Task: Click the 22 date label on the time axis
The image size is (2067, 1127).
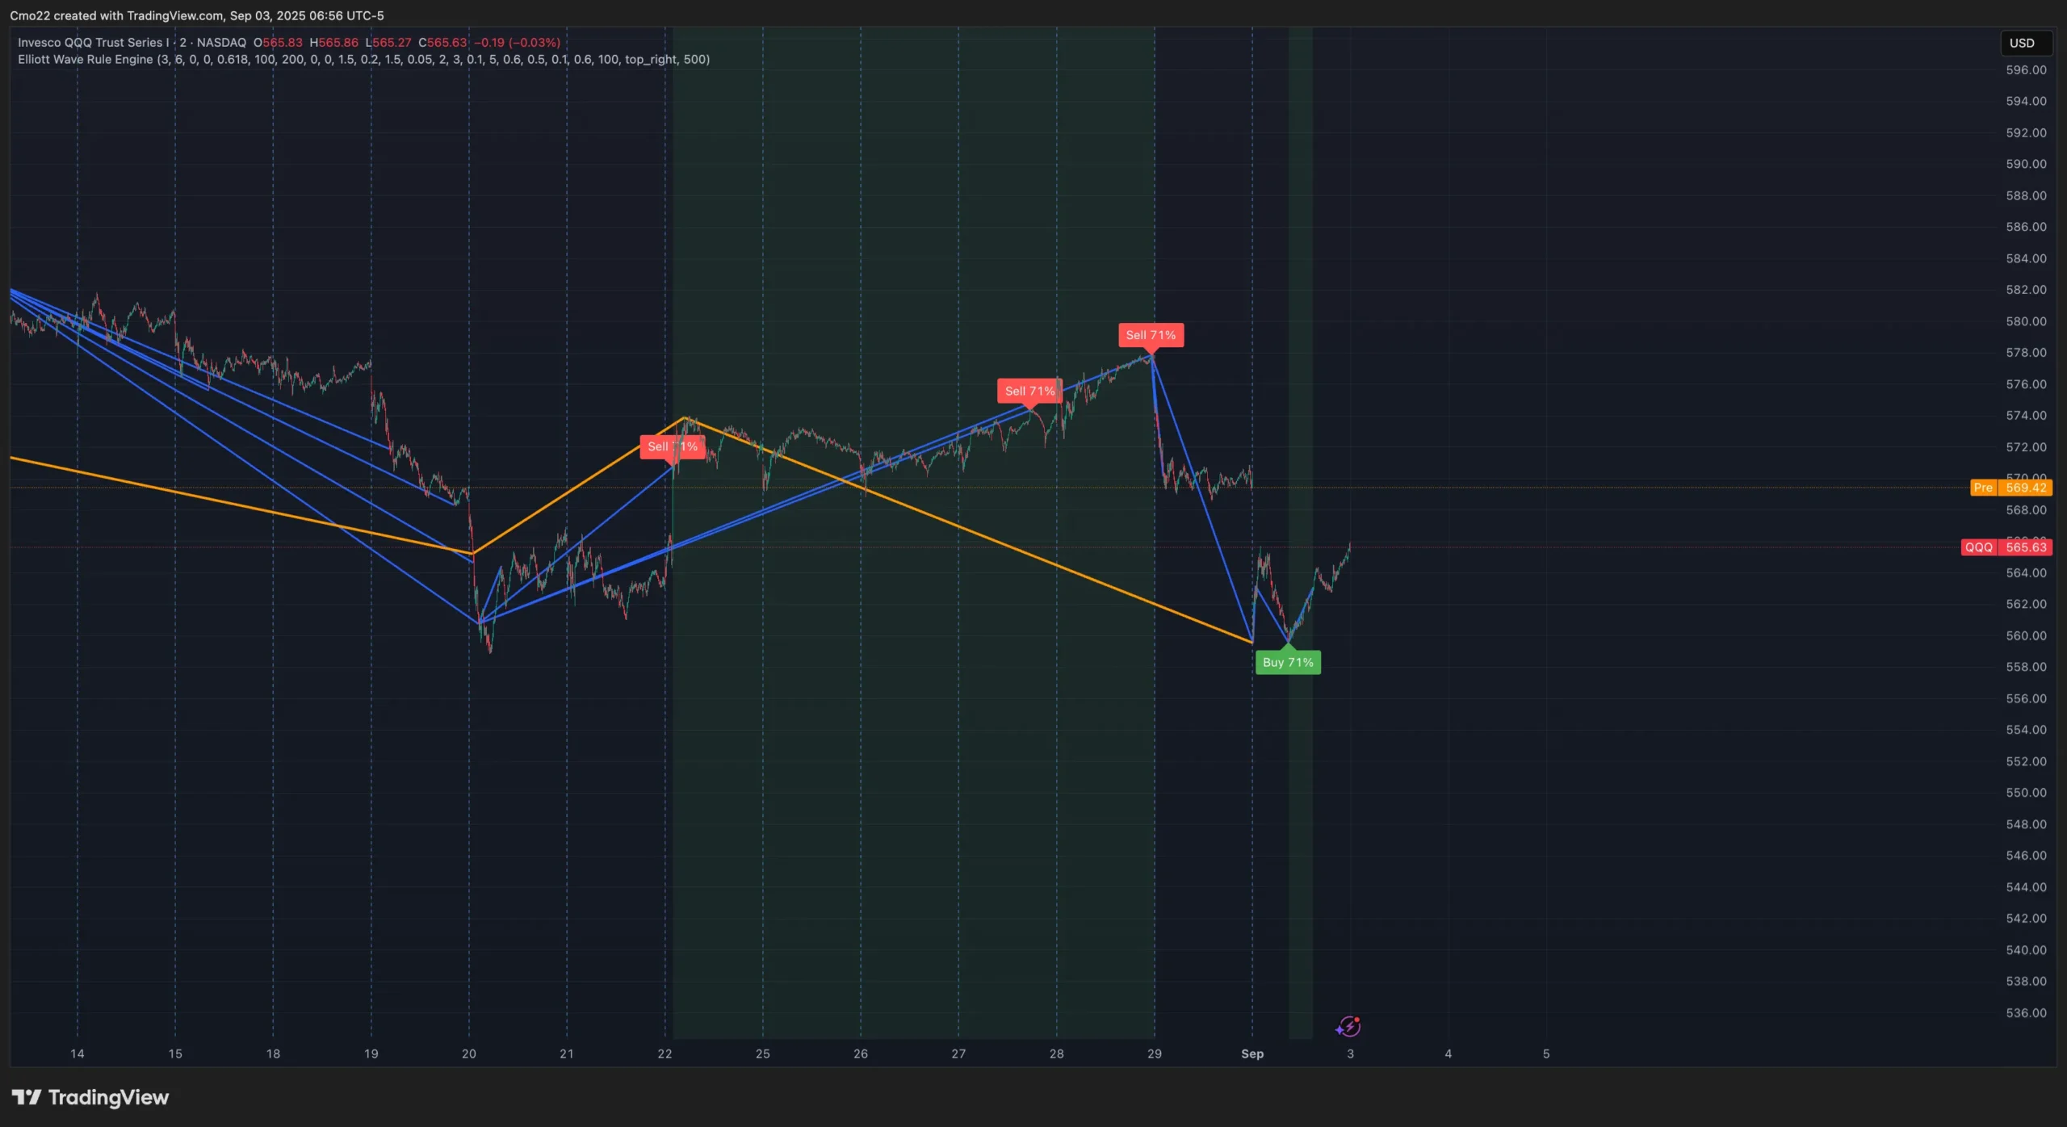Action: click(665, 1054)
